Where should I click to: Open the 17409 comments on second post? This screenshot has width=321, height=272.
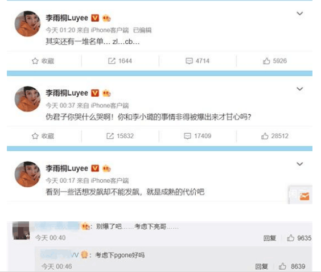tap(197, 136)
